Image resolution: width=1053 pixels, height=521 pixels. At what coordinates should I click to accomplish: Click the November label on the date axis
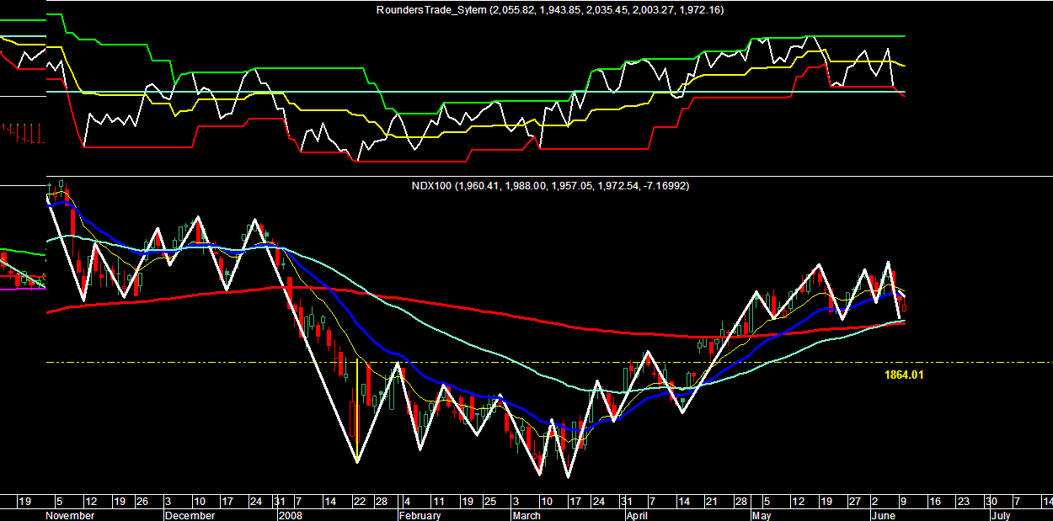72,515
